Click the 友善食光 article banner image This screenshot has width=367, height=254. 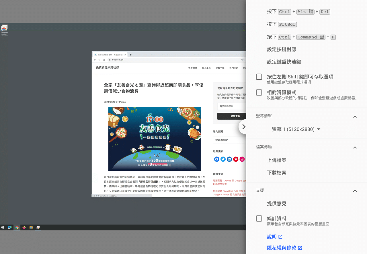click(x=155, y=139)
